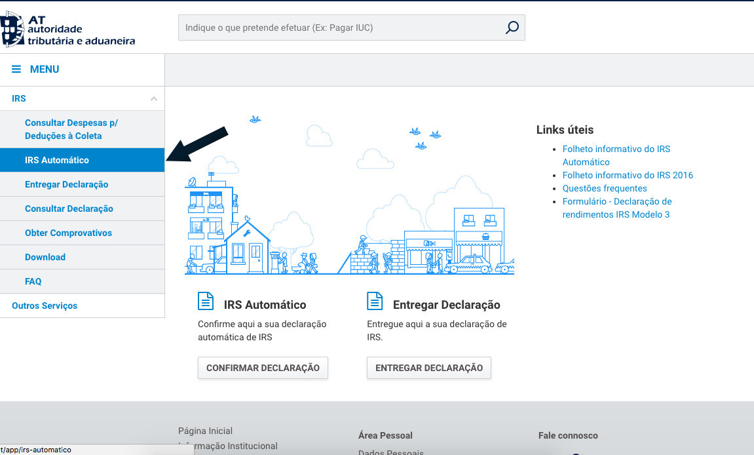Open Folheto informativo do IRS Automático link
Screen dimensions: 754x455
616,155
